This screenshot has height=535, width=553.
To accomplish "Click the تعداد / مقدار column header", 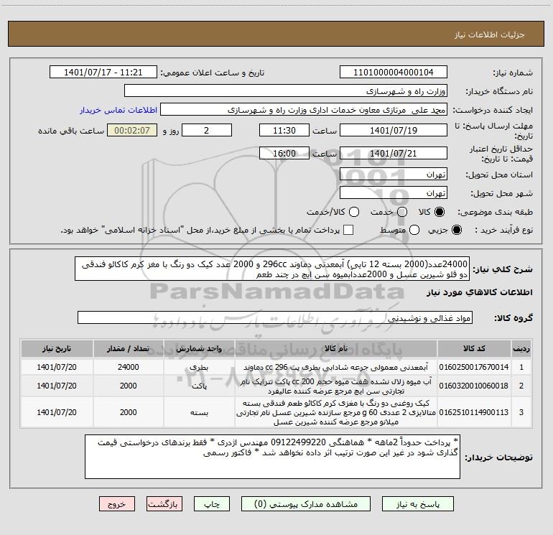I will (128, 348).
